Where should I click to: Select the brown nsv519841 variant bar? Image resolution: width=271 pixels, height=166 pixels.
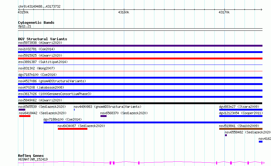coord(241,129)
